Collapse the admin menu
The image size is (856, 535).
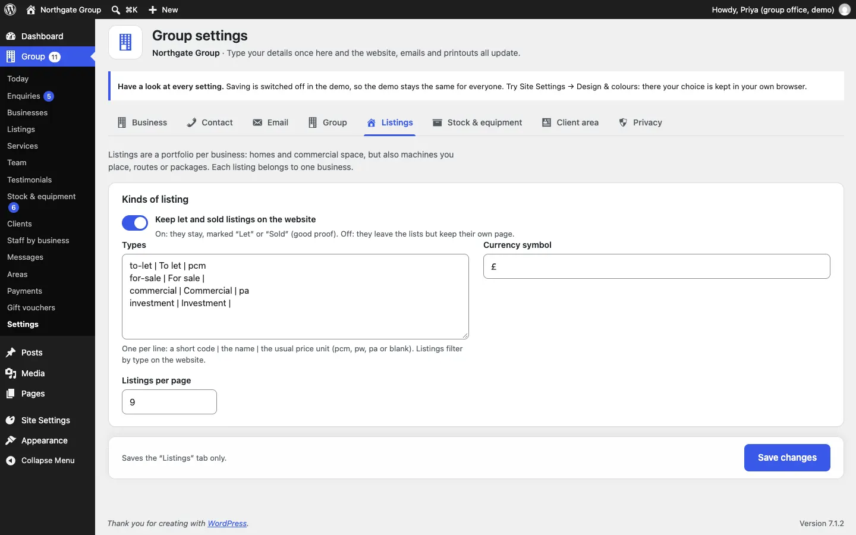click(x=48, y=461)
